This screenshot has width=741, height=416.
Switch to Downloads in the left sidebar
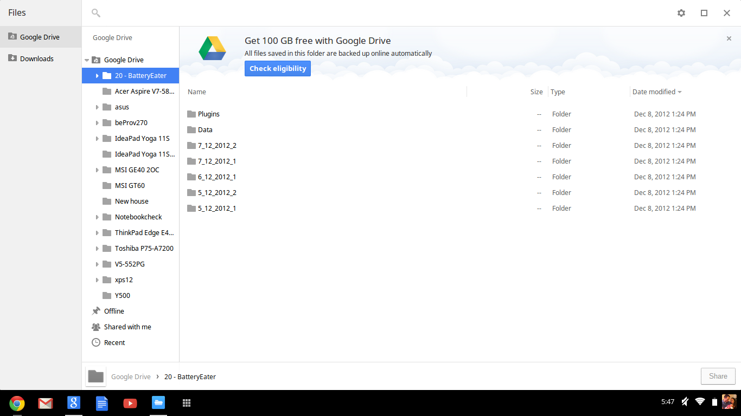click(x=41, y=58)
